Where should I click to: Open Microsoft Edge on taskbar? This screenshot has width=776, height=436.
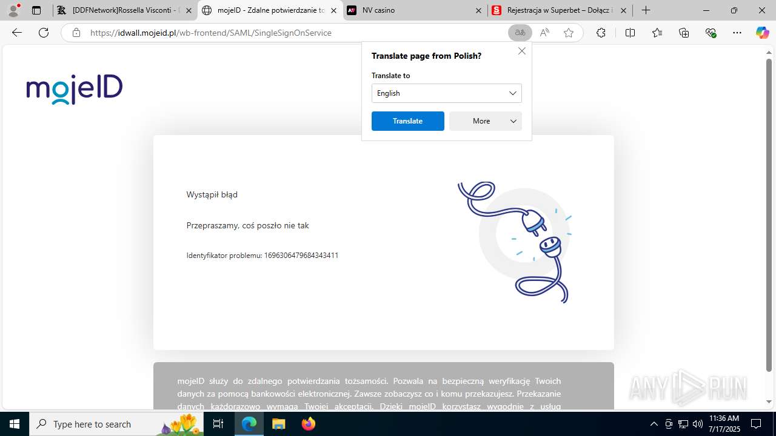[249, 424]
